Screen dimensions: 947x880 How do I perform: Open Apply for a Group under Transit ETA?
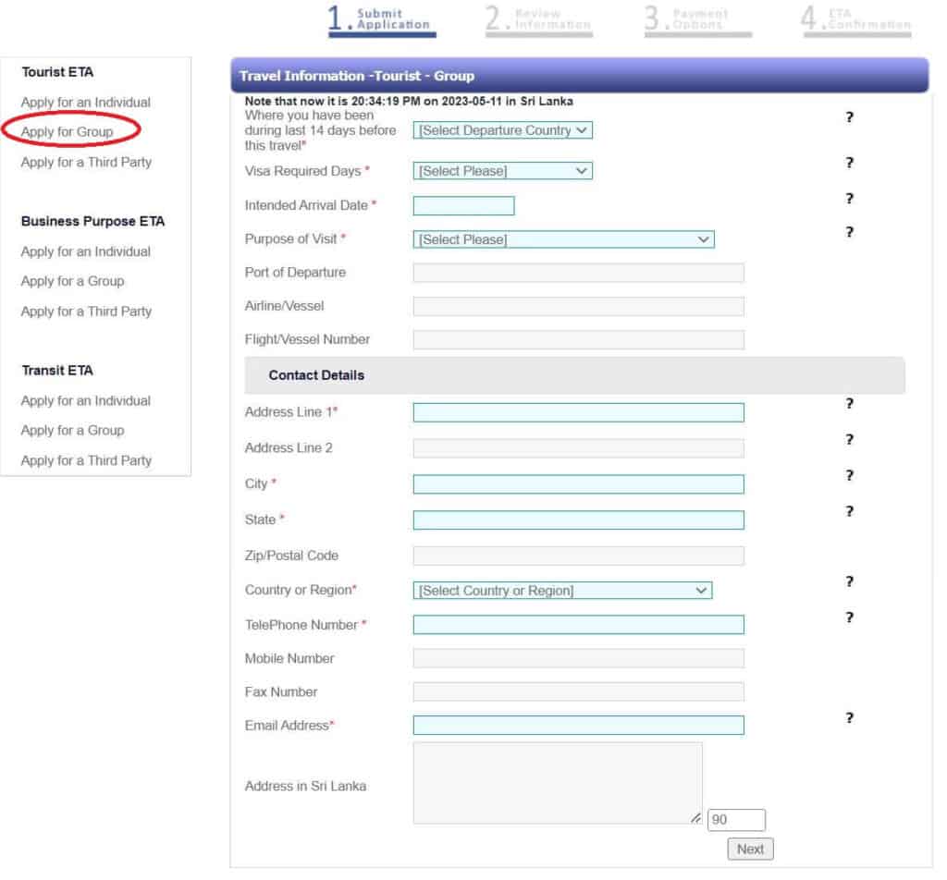pos(73,430)
